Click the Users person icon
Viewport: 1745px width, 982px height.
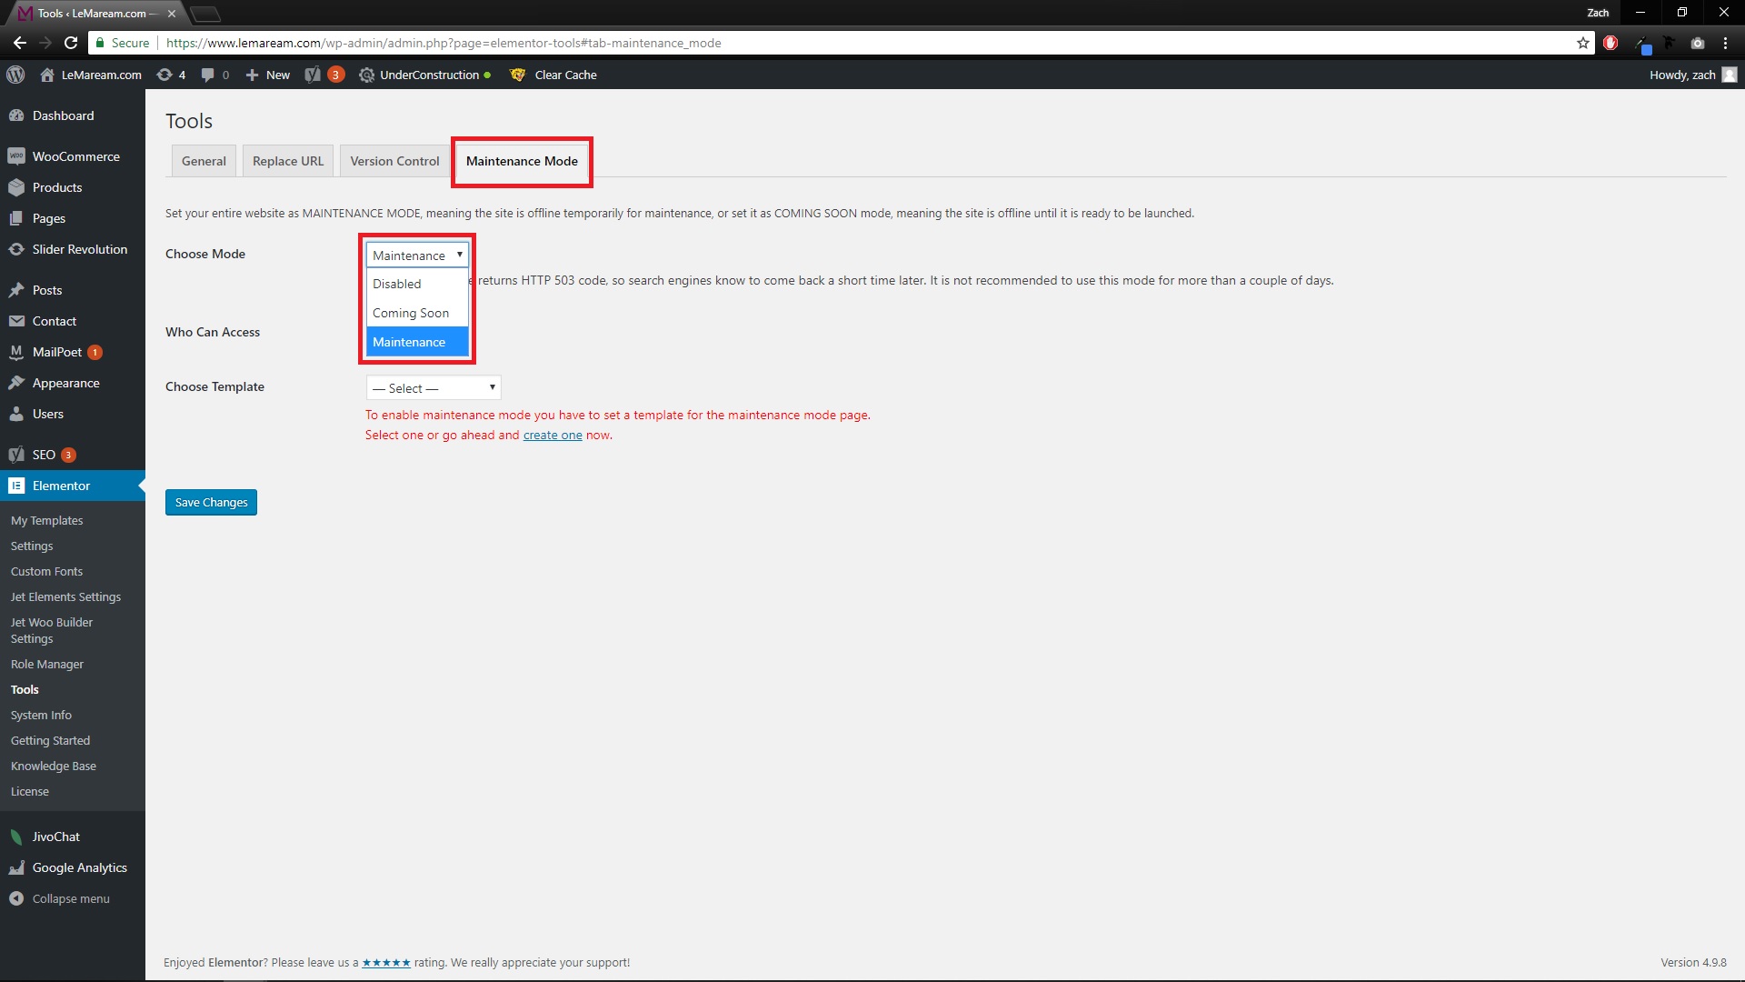pos(16,414)
